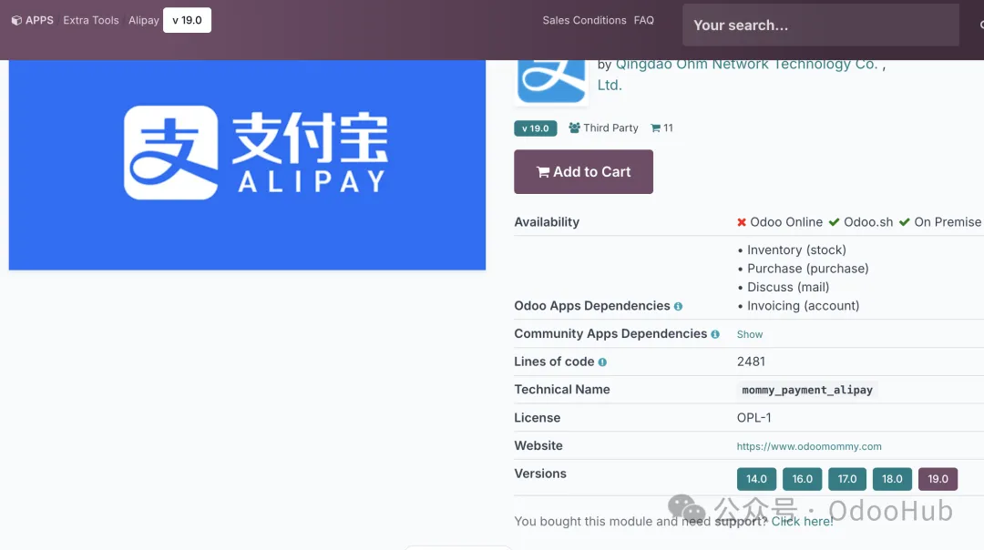Click info icon beside Community Apps Dependencies
Viewport: 984px width, 550px height.
[x=715, y=334]
